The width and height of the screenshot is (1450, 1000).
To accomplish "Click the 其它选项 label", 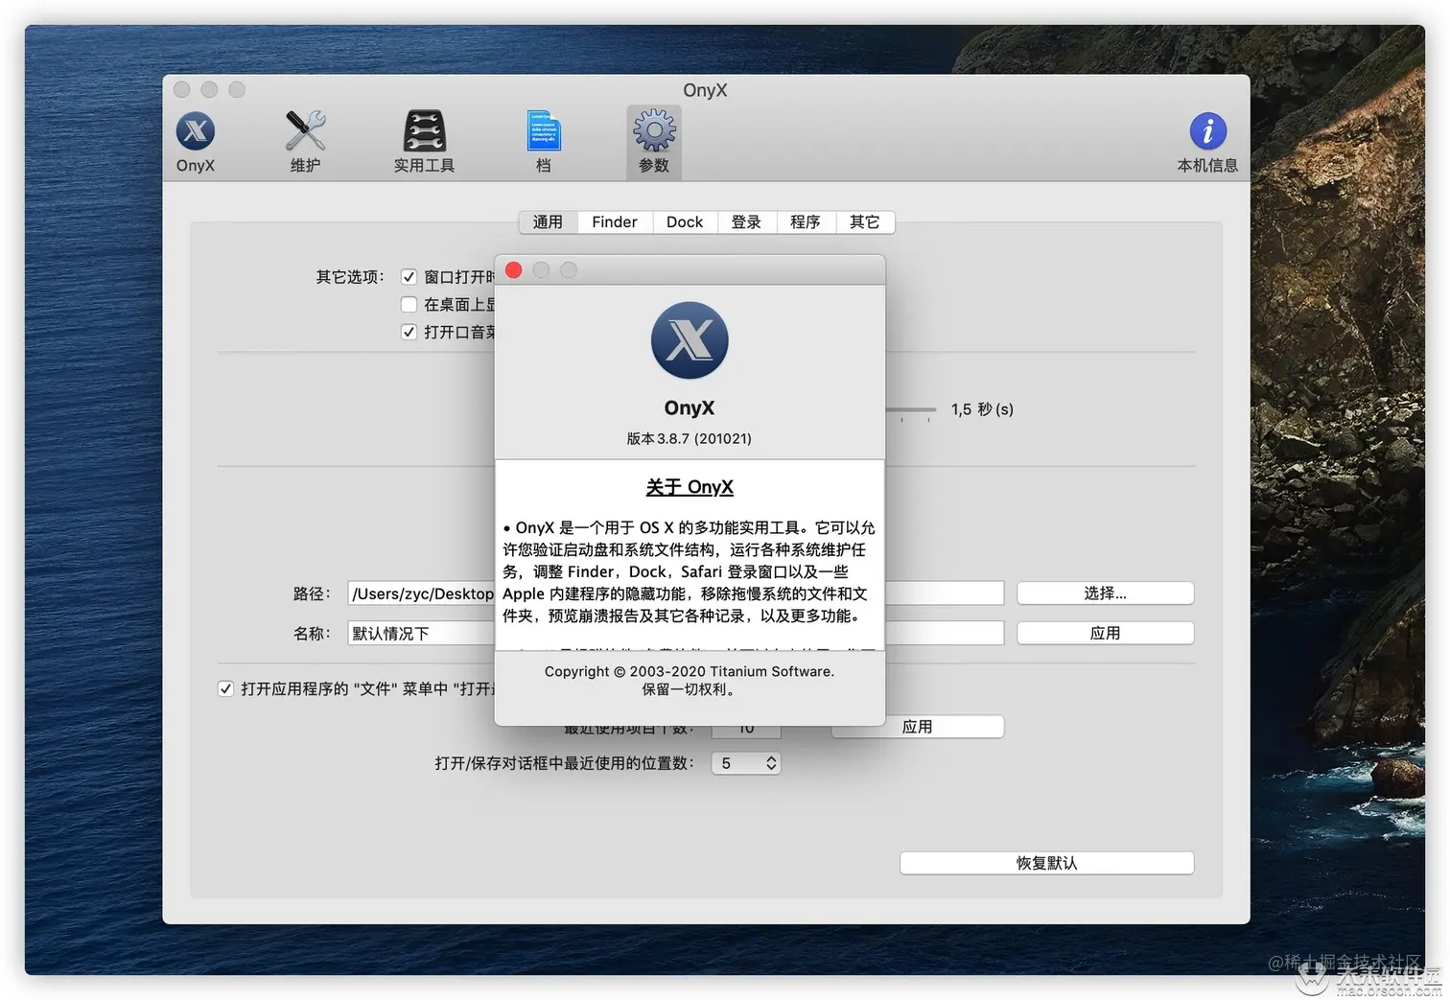I will (350, 277).
